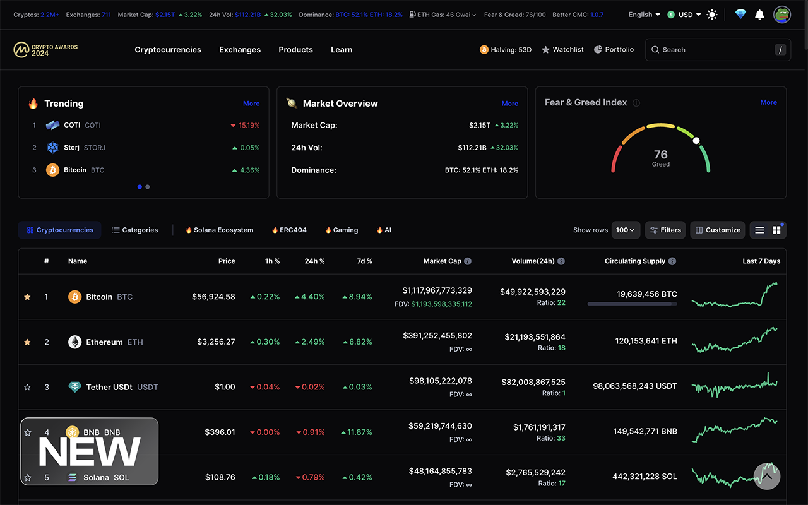Open Ethereum 7-day sparkline chart
The width and height of the screenshot is (808, 505).
[x=735, y=341]
